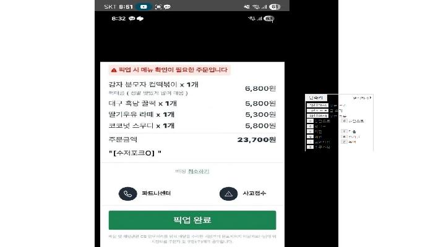Click the 파트너센터 label
The width and height of the screenshot is (433, 247).
(156, 193)
